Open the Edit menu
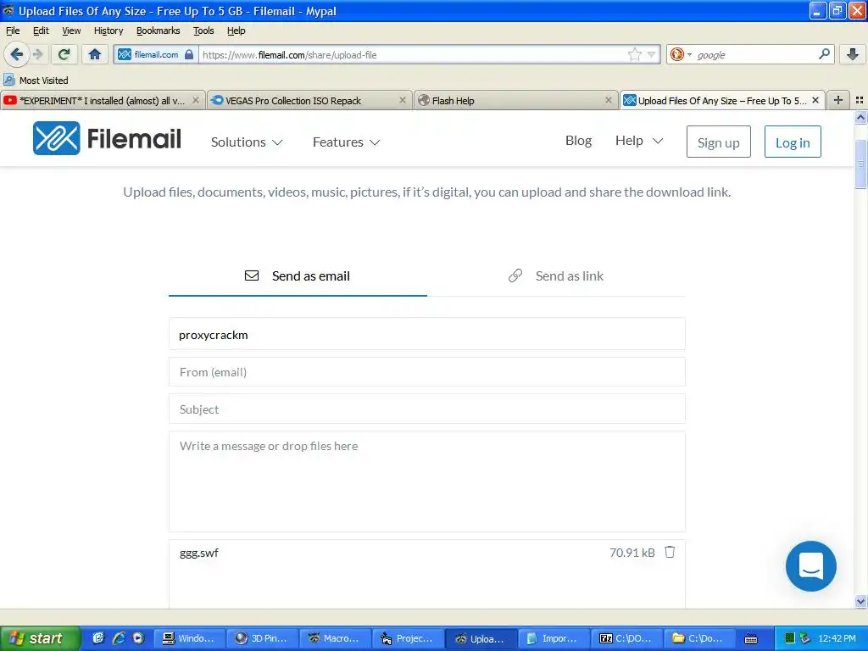The width and height of the screenshot is (868, 651). click(41, 31)
